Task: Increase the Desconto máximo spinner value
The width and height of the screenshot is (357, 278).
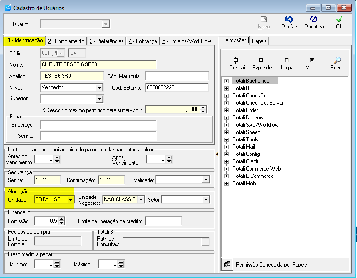Action: pos(203,107)
